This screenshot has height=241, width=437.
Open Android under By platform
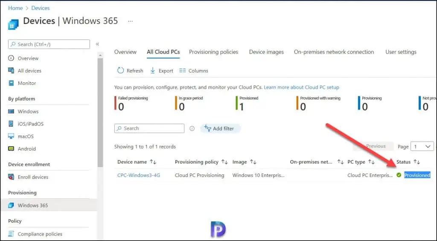(27, 149)
